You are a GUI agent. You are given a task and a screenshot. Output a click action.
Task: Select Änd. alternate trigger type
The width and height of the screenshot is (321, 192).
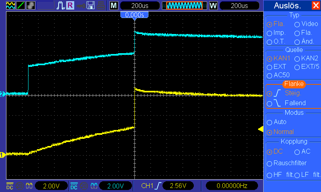(x=304, y=42)
